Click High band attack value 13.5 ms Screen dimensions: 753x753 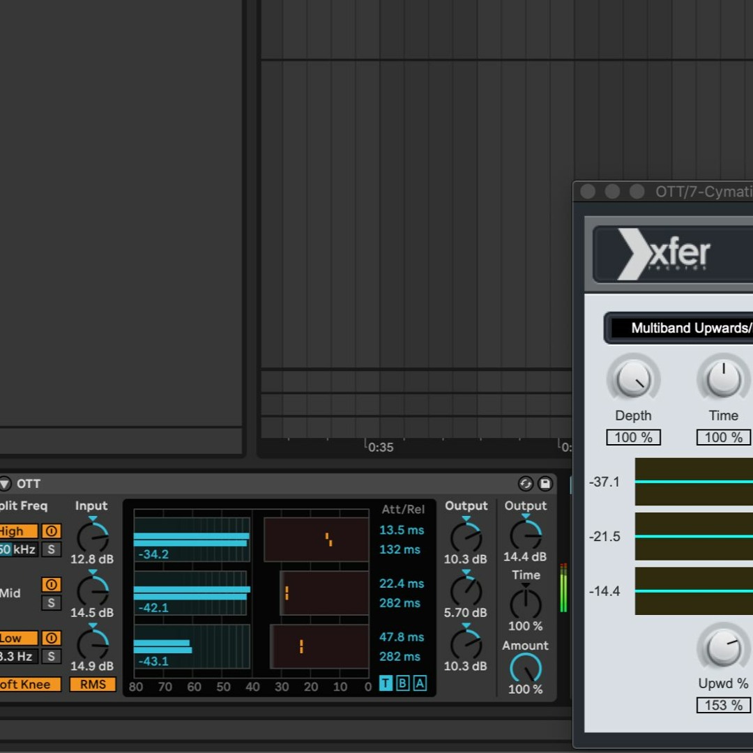click(402, 530)
